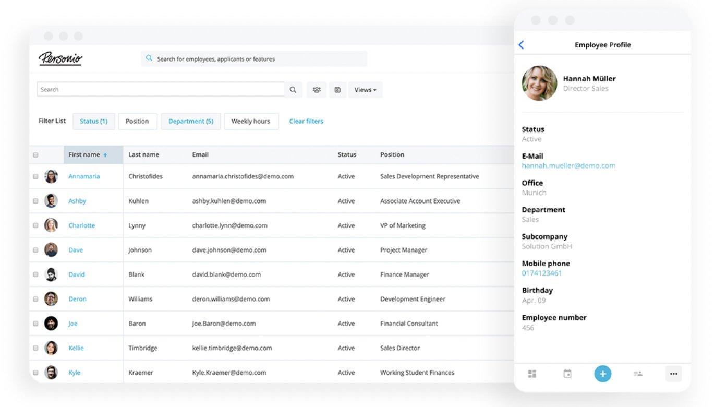The width and height of the screenshot is (727, 407).
Task: Focus the list Search input field
Action: pos(161,90)
